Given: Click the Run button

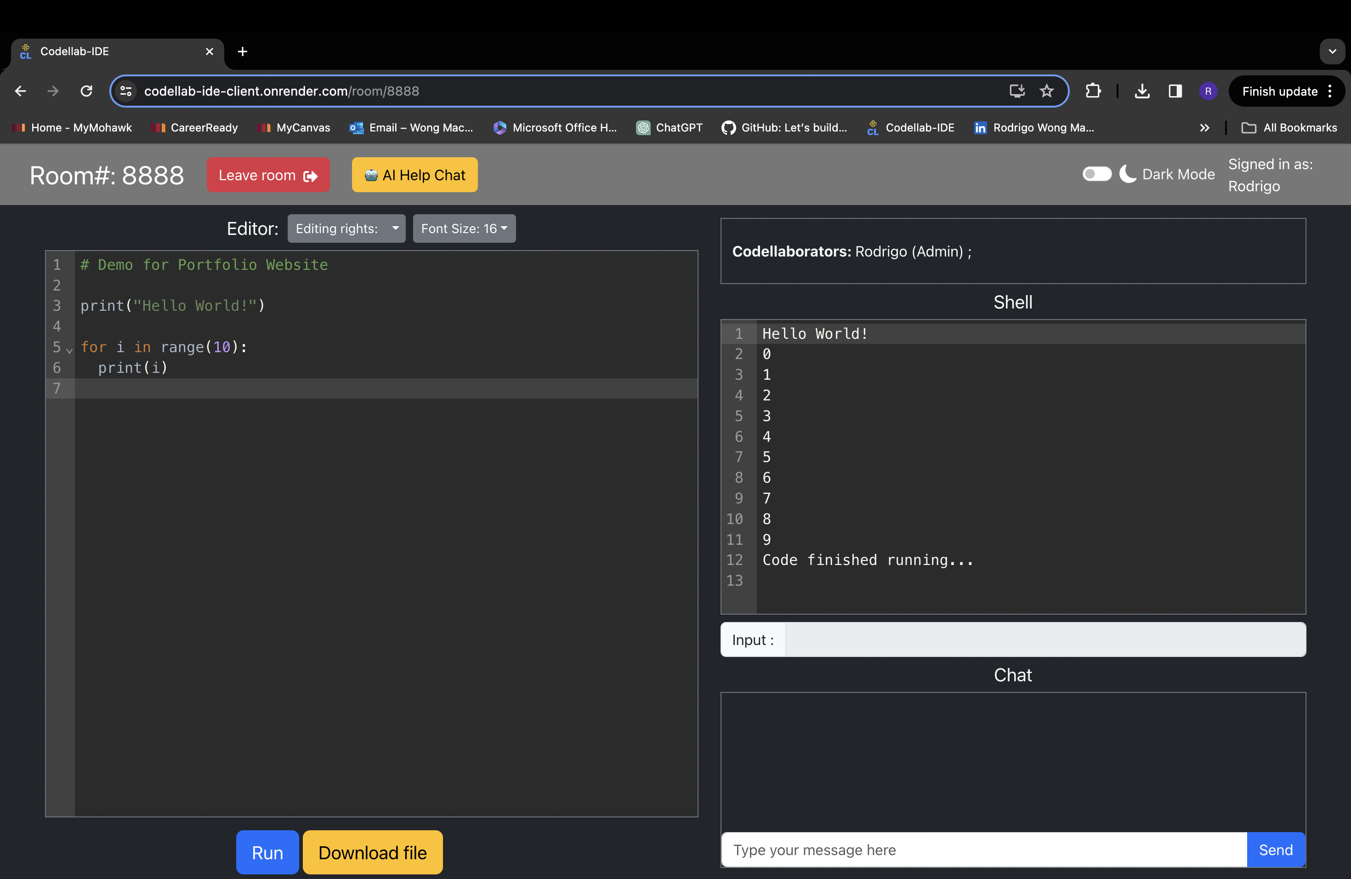Looking at the screenshot, I should coord(267,852).
